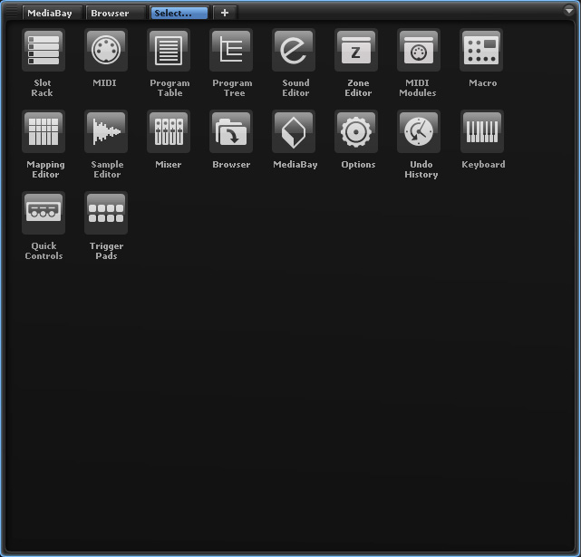
Task: Open the Program Table editor
Action: 169,51
